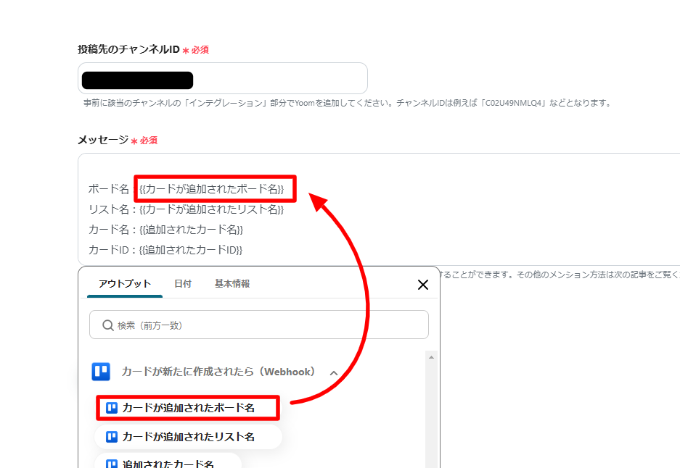Click the {{追加されたカード名}} placeholder in the message
Image resolution: width=680 pixels, height=468 pixels.
192,230
